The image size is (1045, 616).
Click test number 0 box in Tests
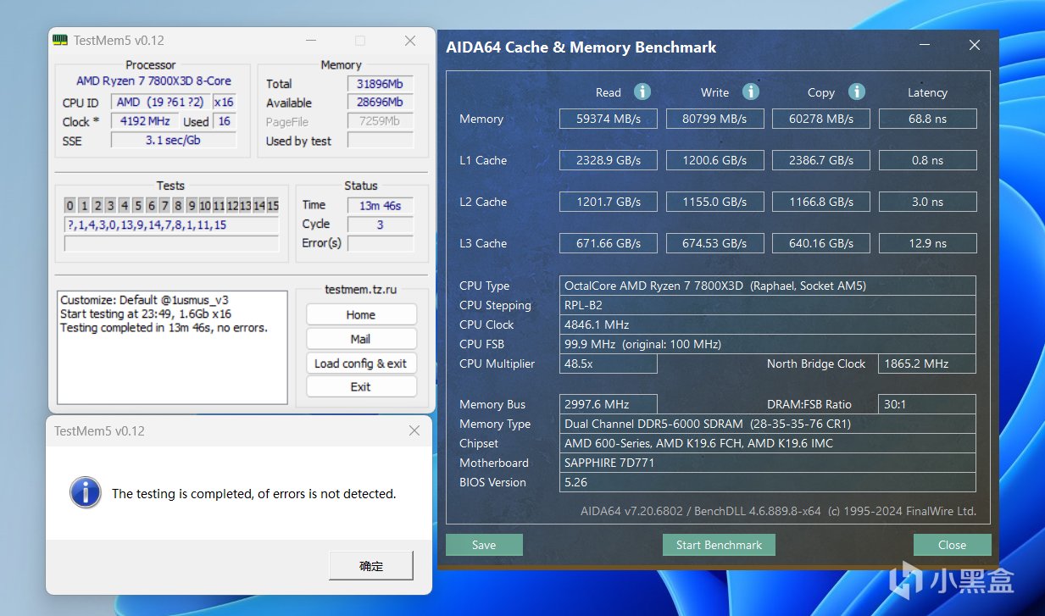click(70, 205)
